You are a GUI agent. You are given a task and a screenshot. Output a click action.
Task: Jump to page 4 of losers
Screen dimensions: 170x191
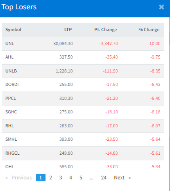(71, 178)
